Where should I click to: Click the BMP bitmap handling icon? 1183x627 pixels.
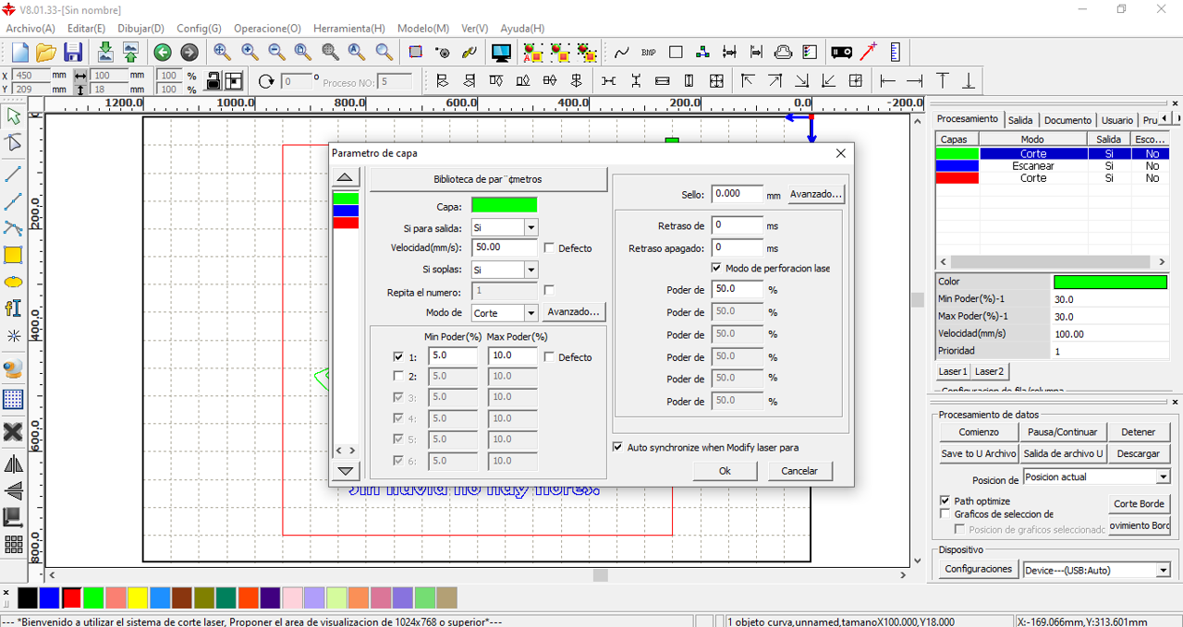coord(649,53)
